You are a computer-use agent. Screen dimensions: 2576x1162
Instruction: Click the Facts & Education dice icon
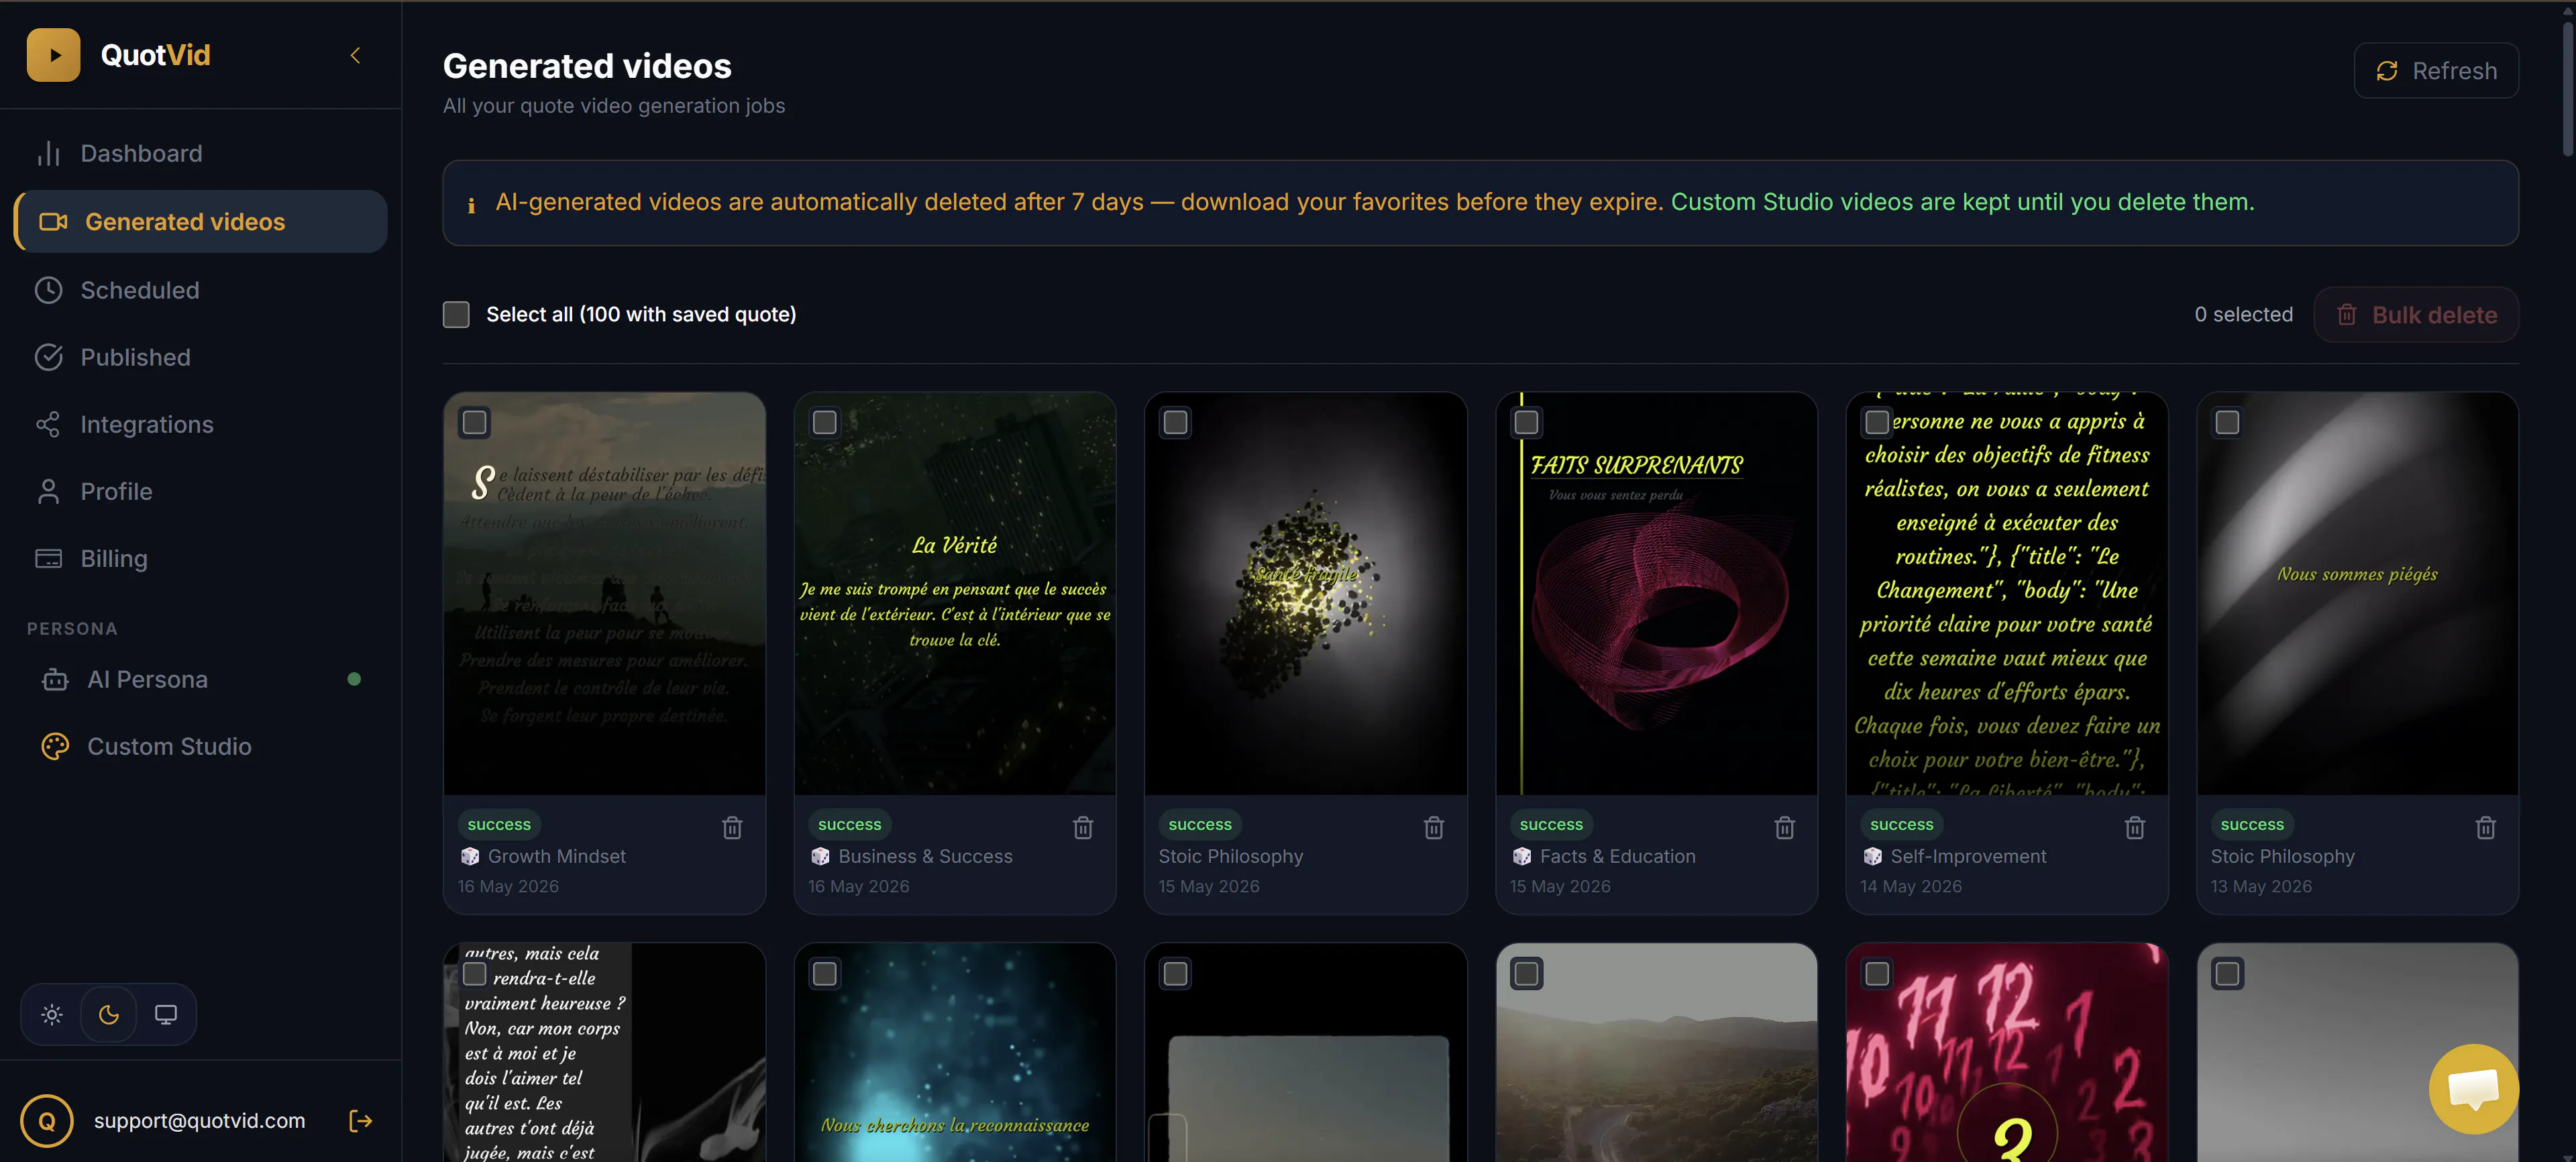coord(1522,856)
